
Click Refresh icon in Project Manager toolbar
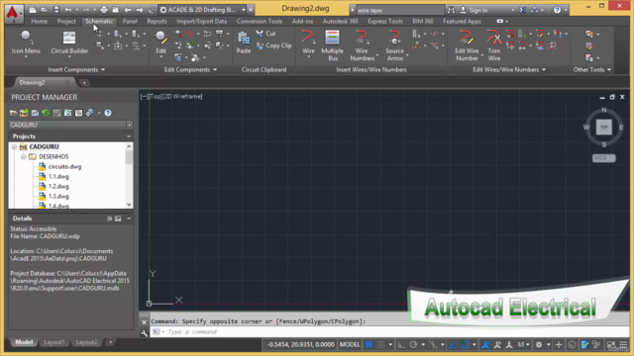click(x=46, y=113)
